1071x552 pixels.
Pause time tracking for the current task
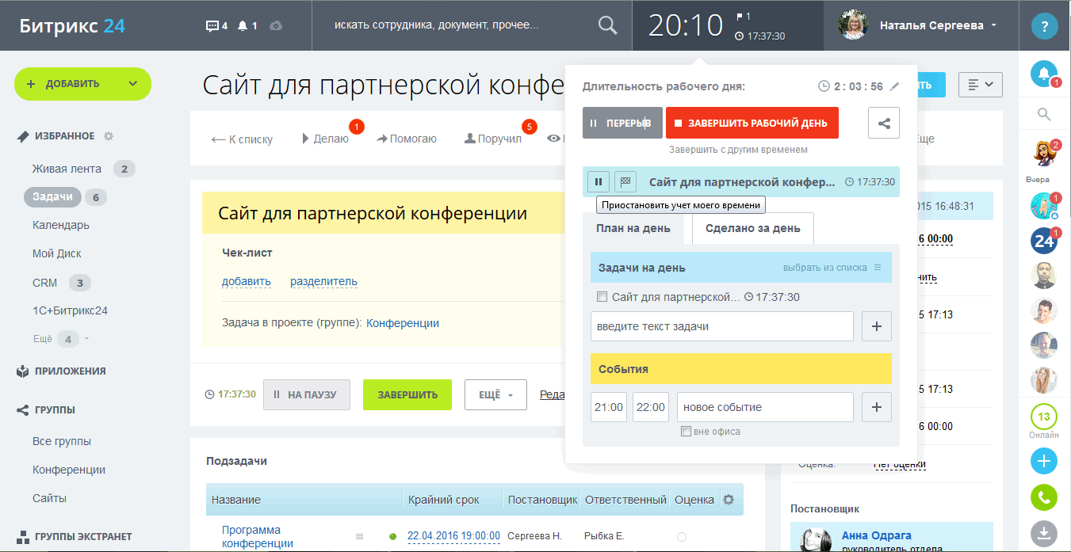[x=598, y=182]
